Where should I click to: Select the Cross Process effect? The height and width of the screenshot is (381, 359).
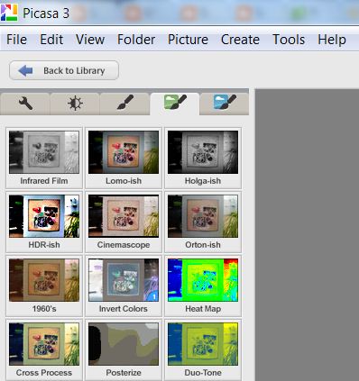(x=44, y=349)
